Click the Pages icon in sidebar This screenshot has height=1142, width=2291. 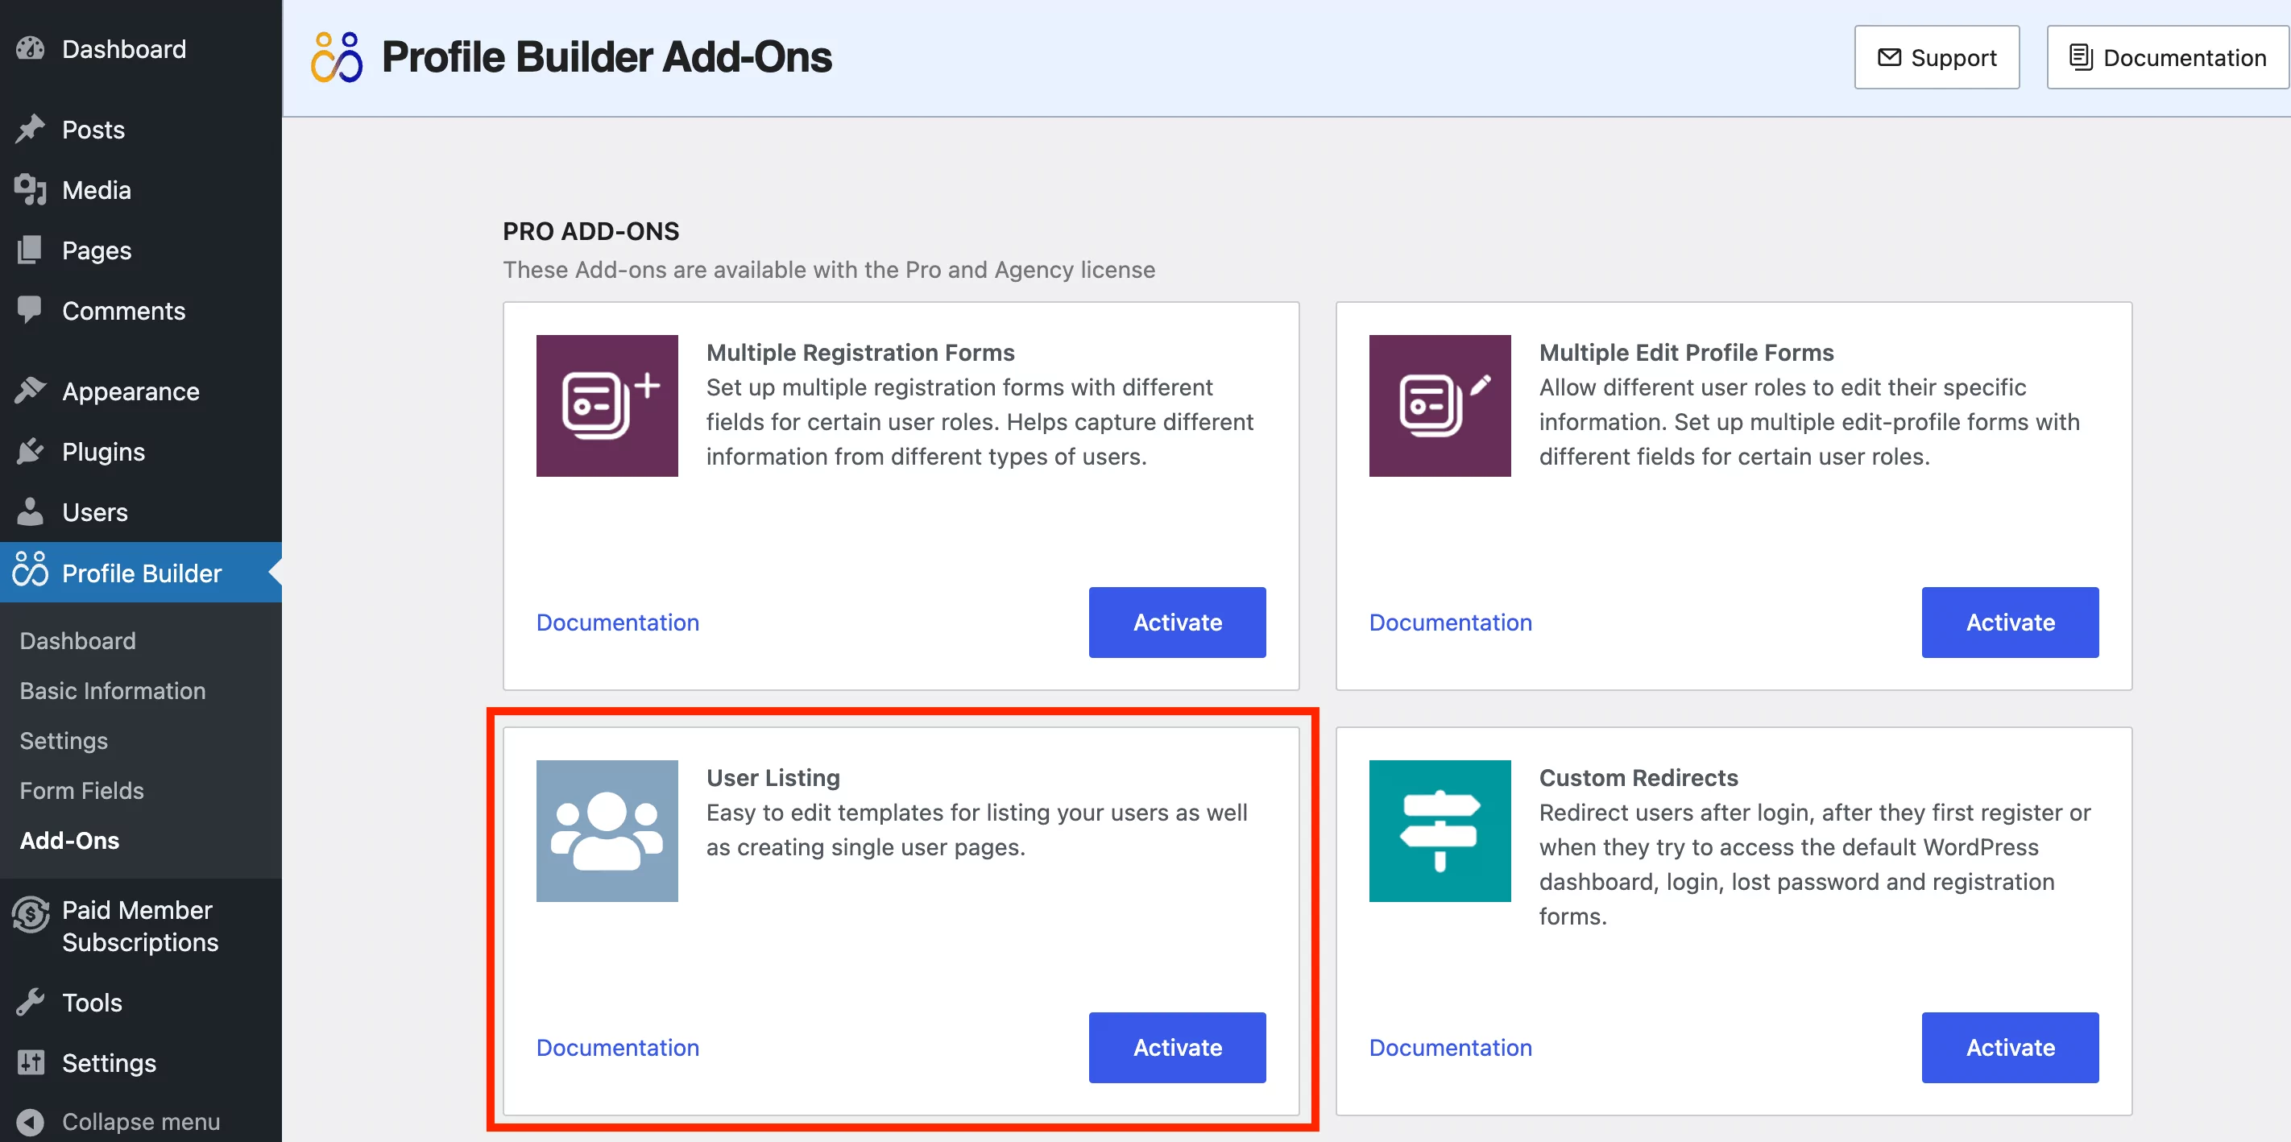click(31, 250)
